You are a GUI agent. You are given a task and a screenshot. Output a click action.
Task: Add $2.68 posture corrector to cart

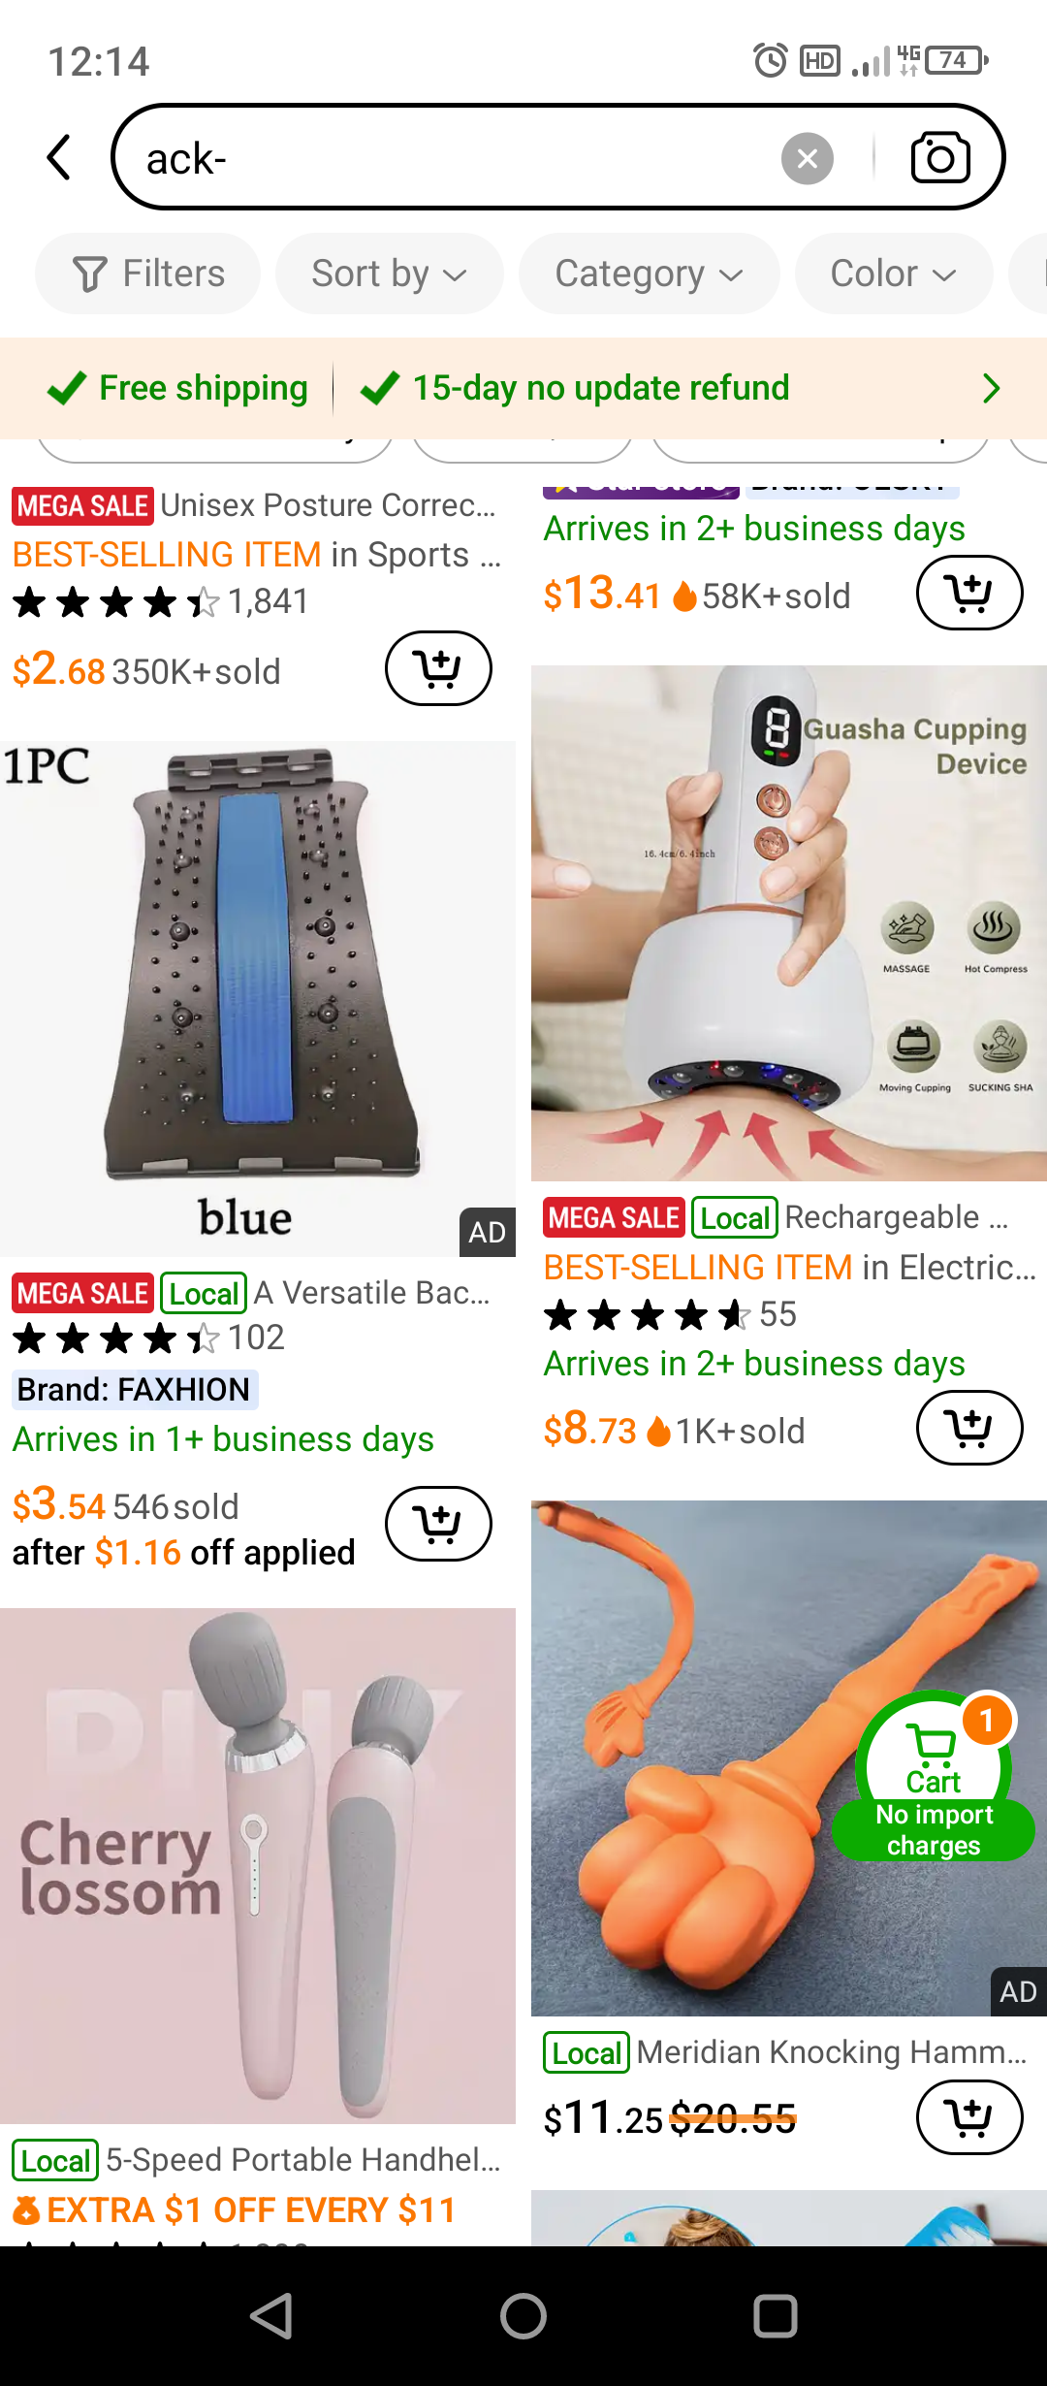tap(438, 668)
